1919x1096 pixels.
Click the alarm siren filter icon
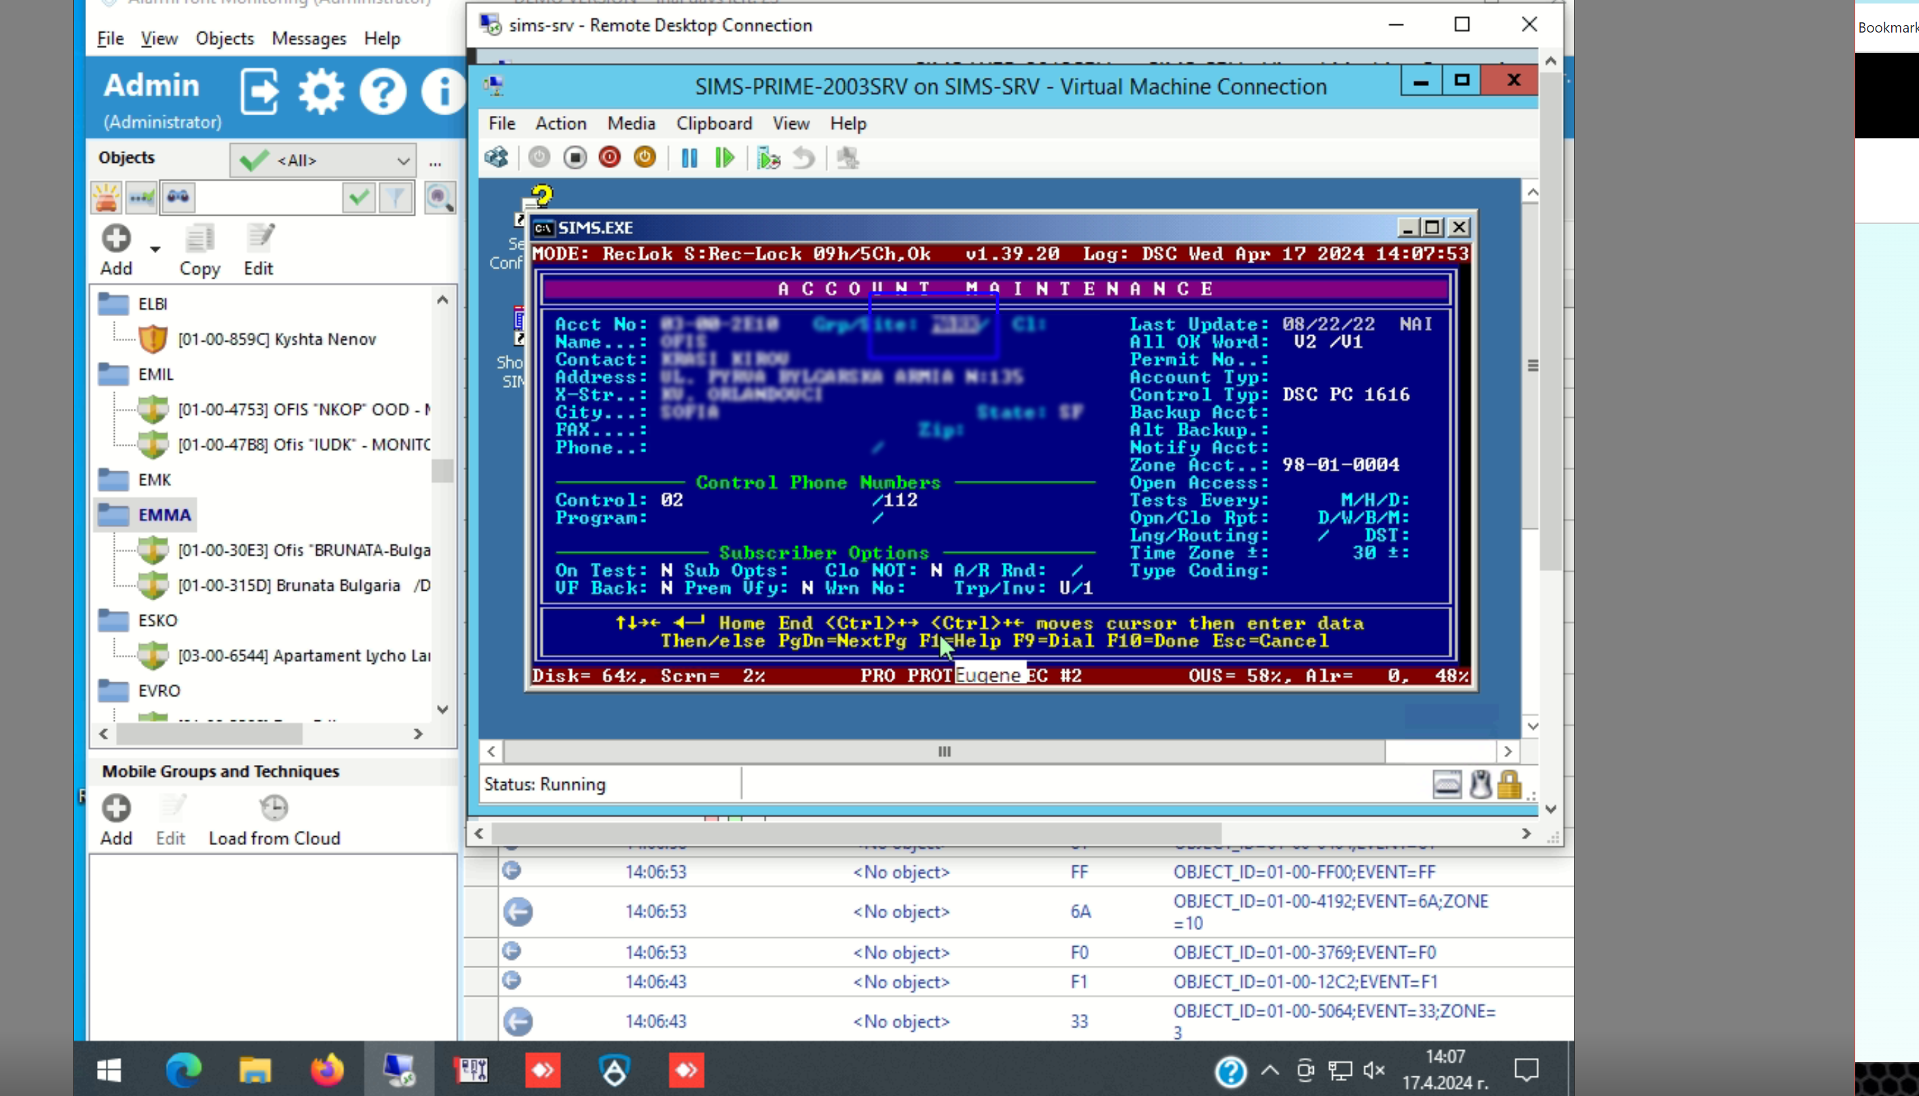pos(106,198)
